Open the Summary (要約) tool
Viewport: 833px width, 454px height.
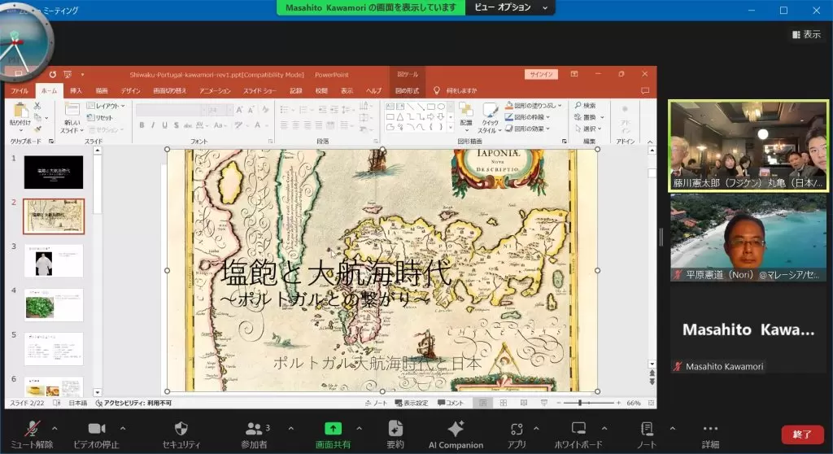point(395,434)
